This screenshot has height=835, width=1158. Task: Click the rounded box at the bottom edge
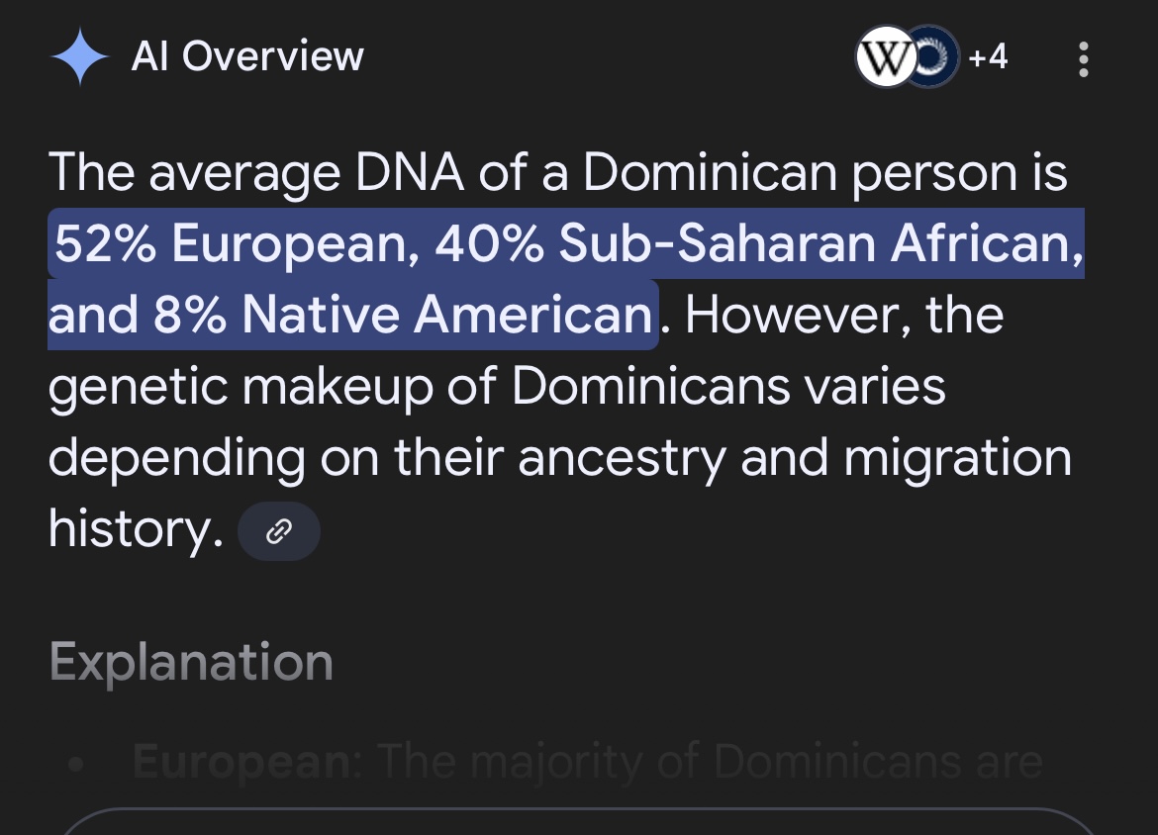(x=579, y=823)
